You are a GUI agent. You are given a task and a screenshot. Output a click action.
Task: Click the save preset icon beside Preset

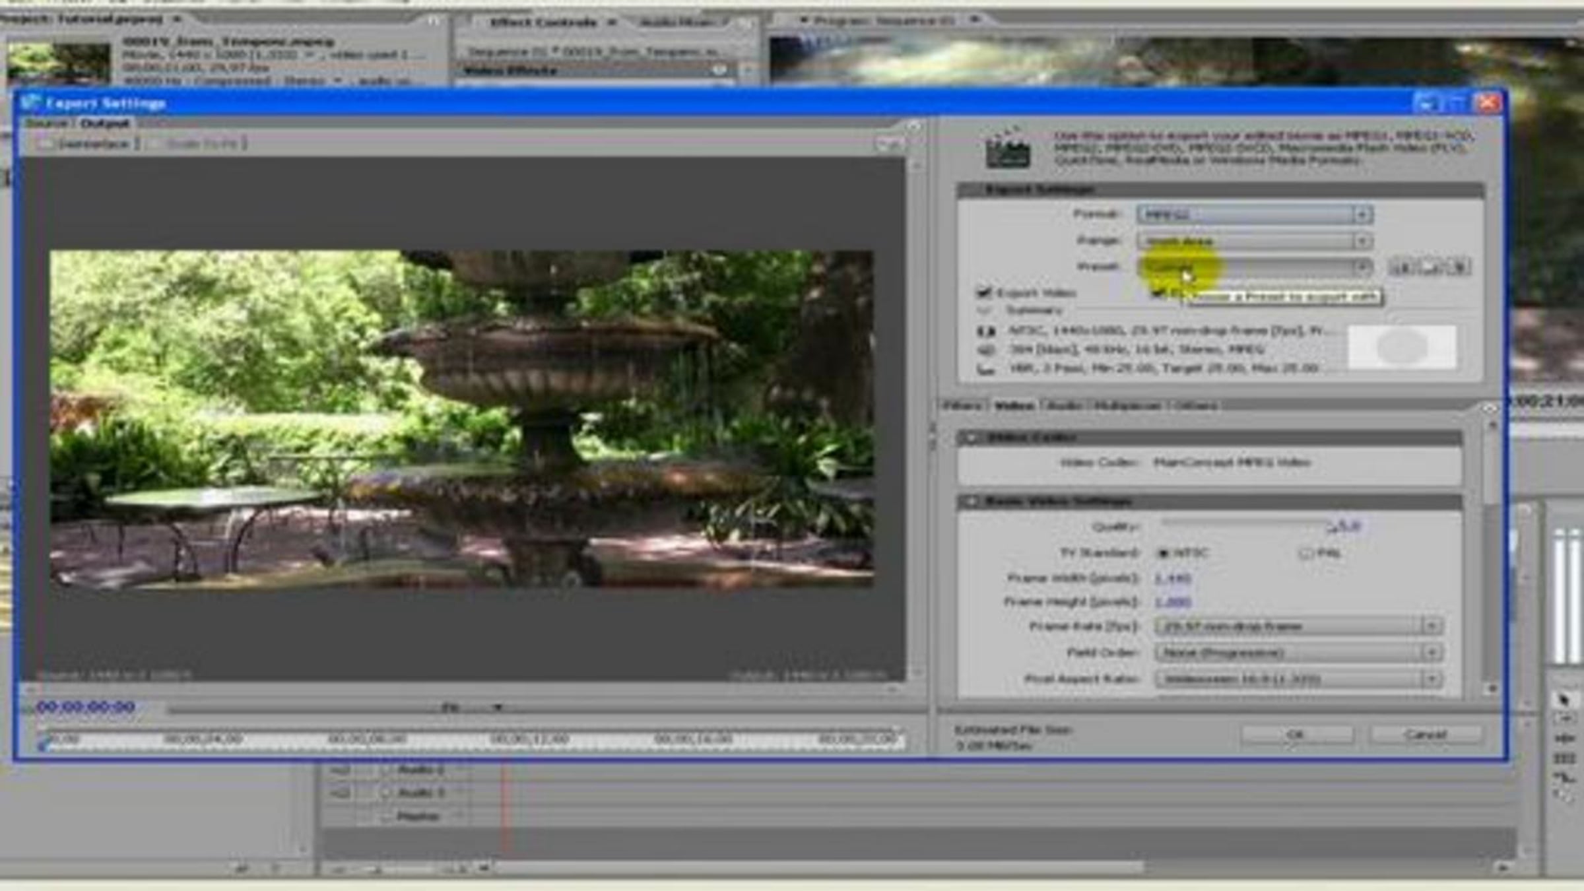pos(1402,267)
